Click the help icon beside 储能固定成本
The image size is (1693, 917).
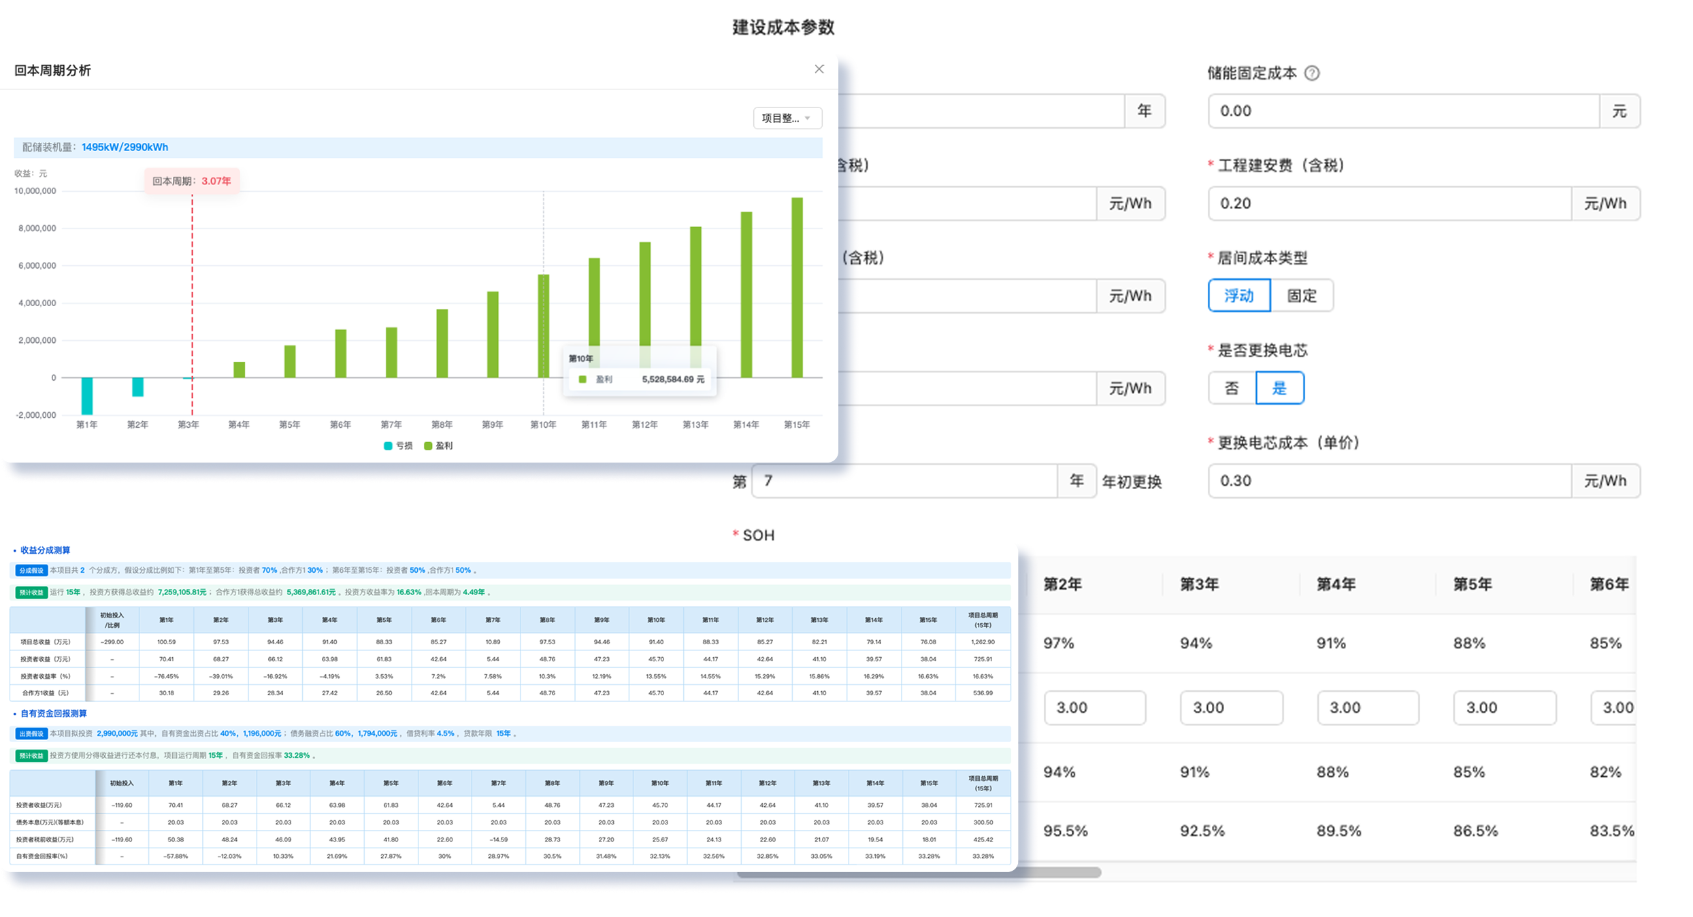pyautogui.click(x=1312, y=73)
